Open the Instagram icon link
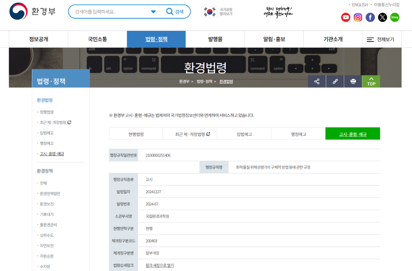The width and height of the screenshot is (412, 271). click(x=358, y=17)
